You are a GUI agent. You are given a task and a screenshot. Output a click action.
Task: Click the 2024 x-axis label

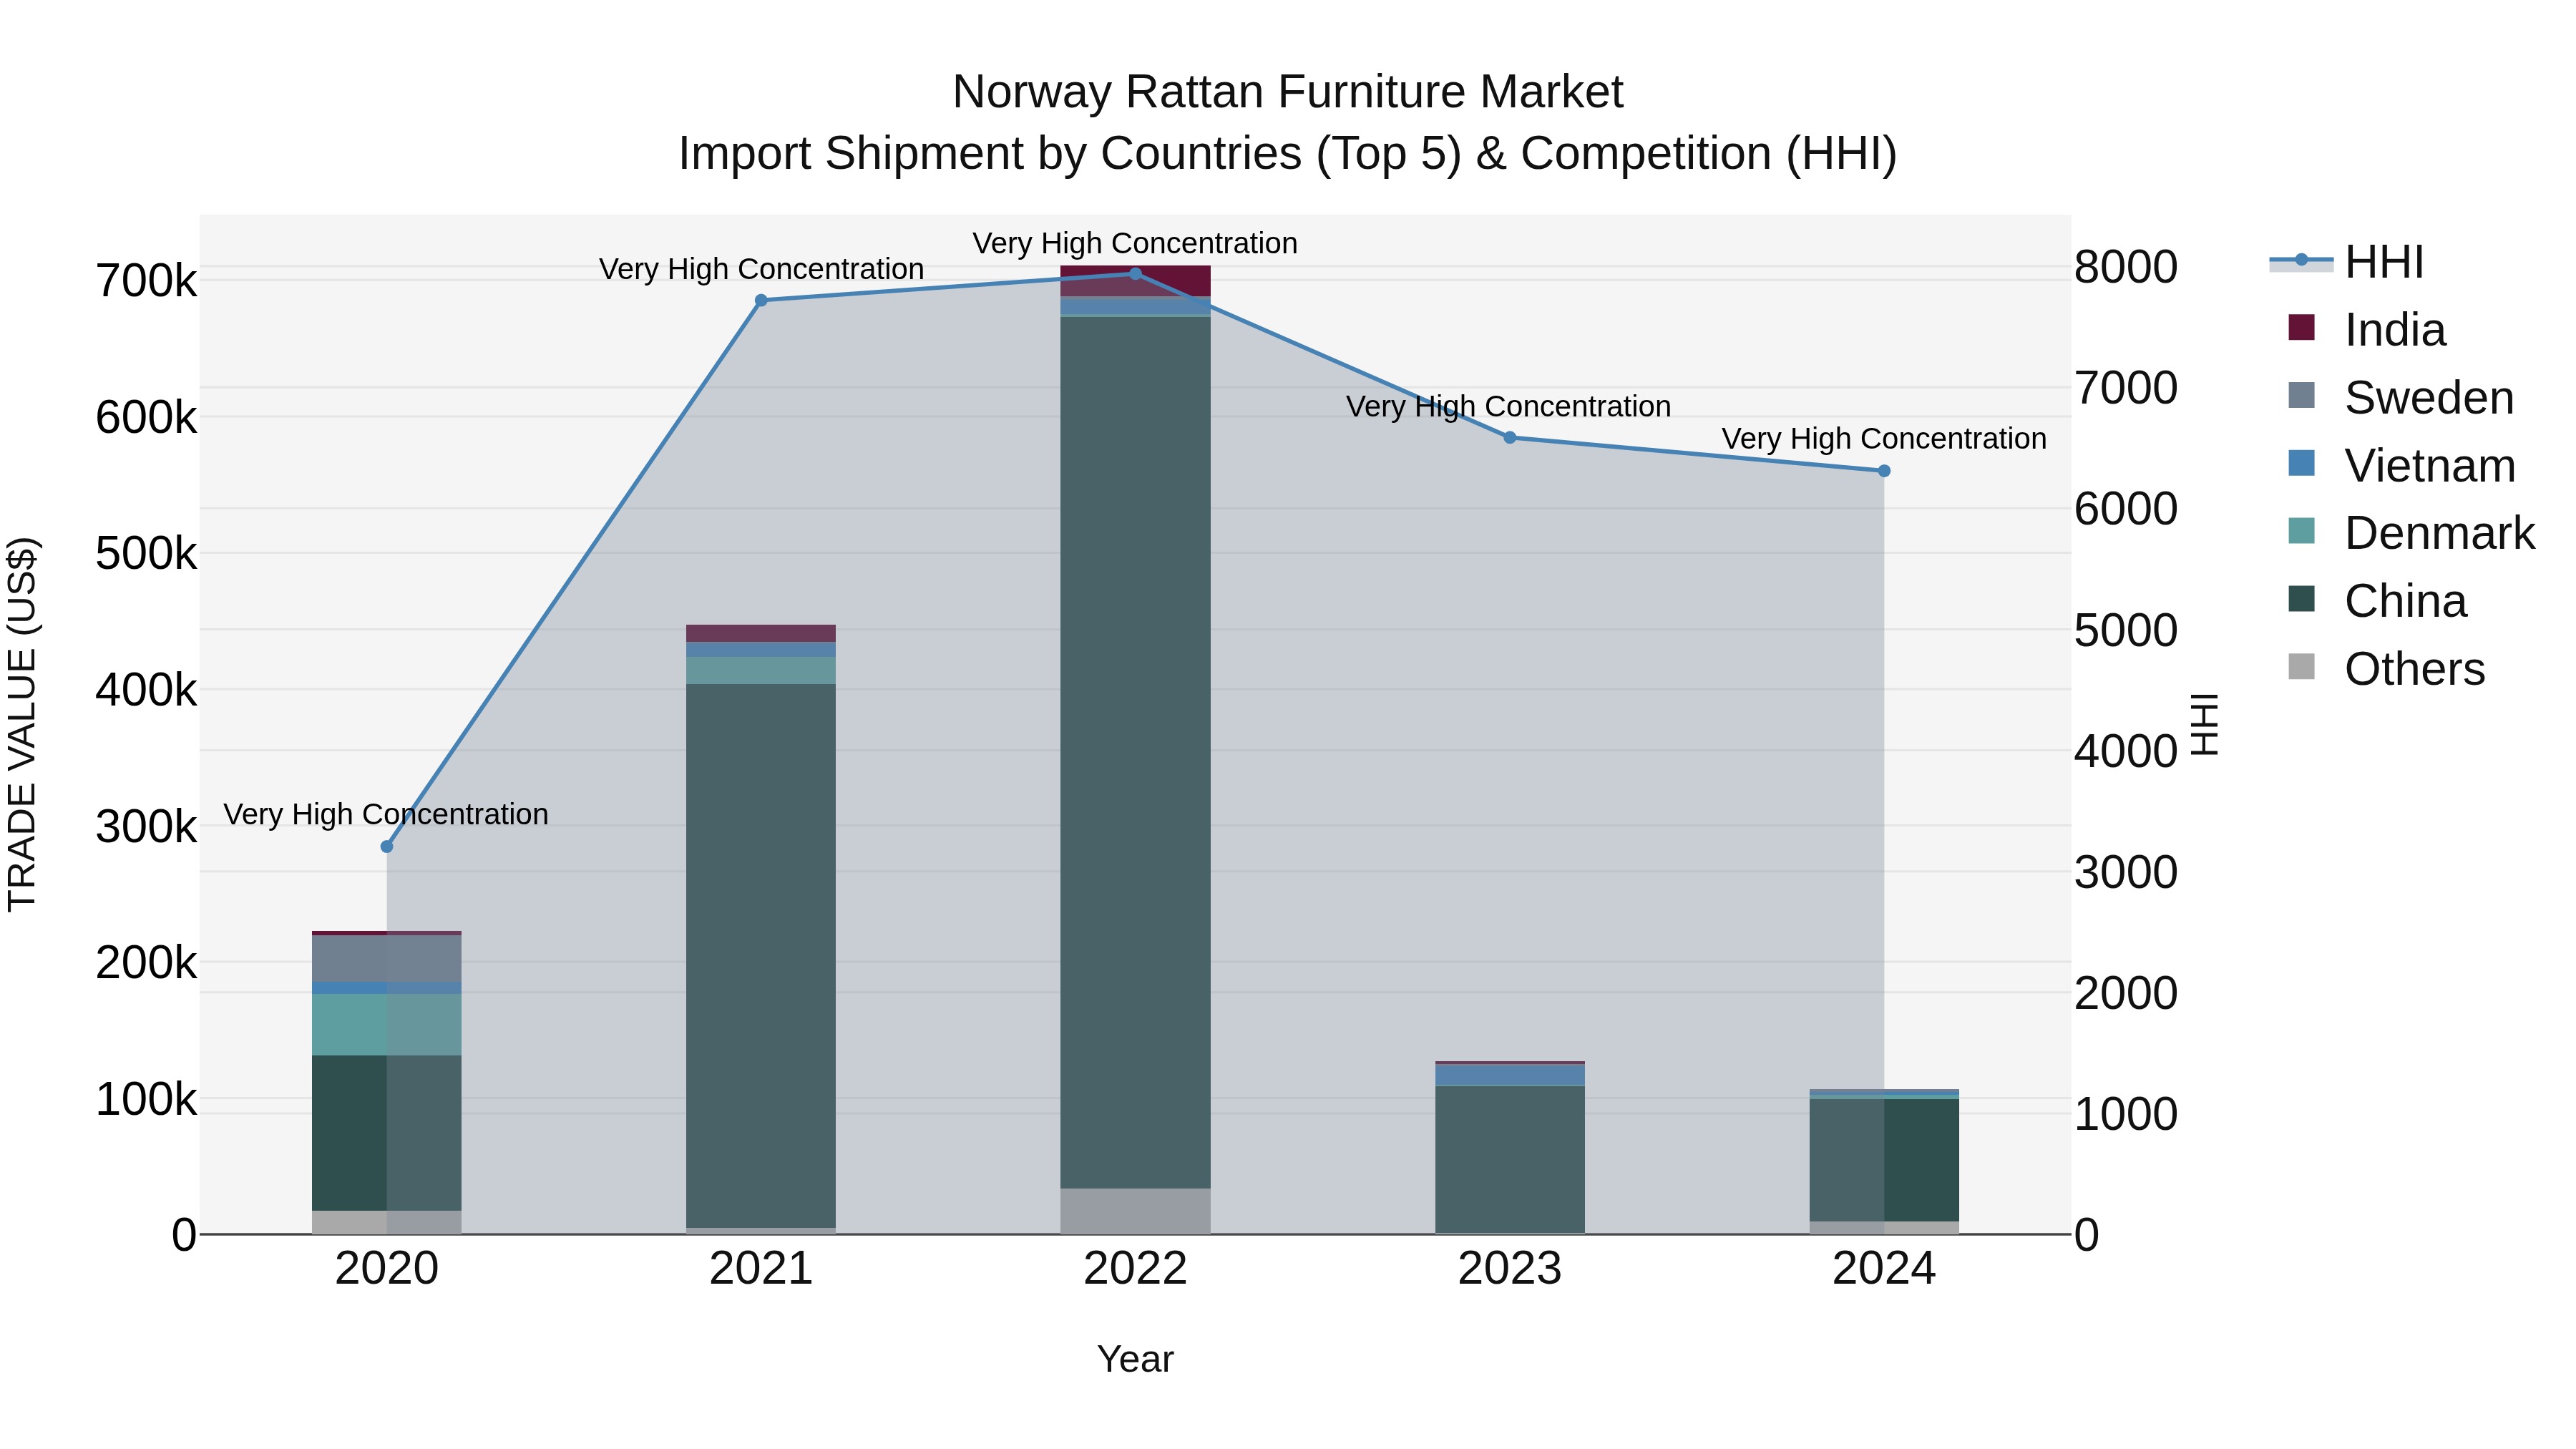pyautogui.click(x=1884, y=1269)
